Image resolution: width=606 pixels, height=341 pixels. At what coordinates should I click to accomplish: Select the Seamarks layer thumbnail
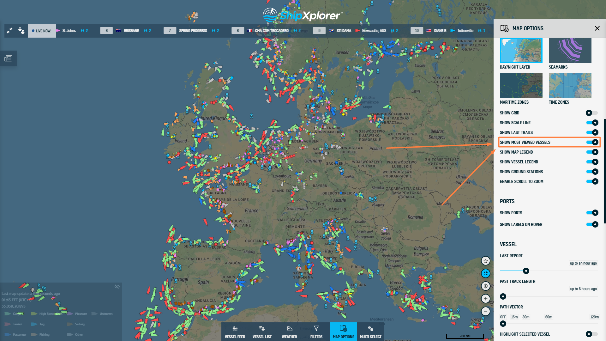[570, 51]
